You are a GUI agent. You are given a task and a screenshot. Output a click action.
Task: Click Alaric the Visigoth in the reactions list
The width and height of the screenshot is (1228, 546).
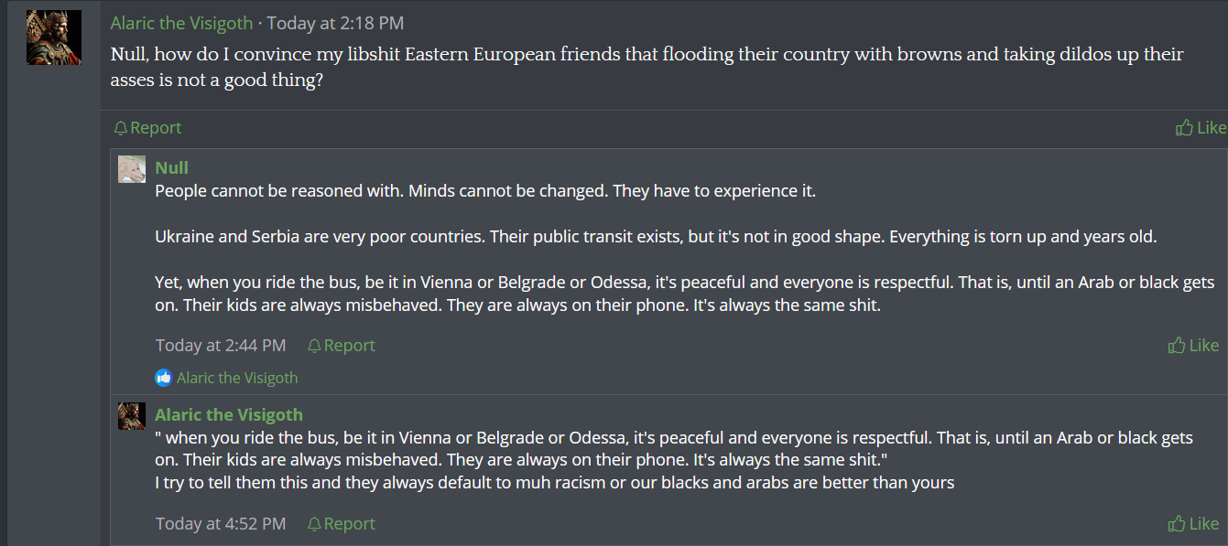point(237,378)
